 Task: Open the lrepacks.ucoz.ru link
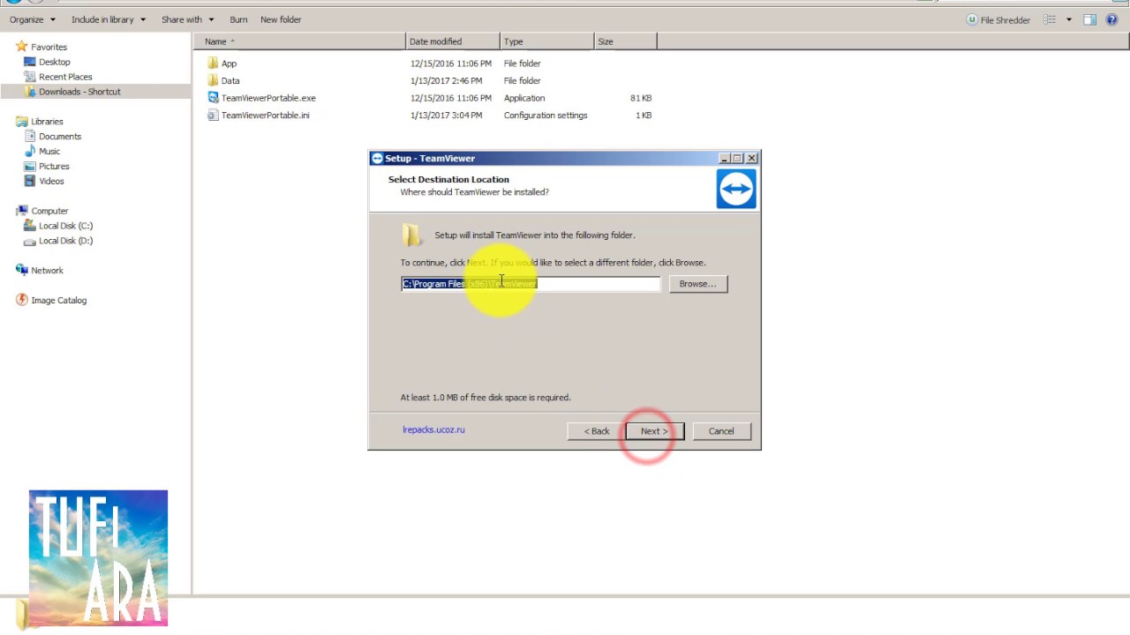(x=433, y=430)
